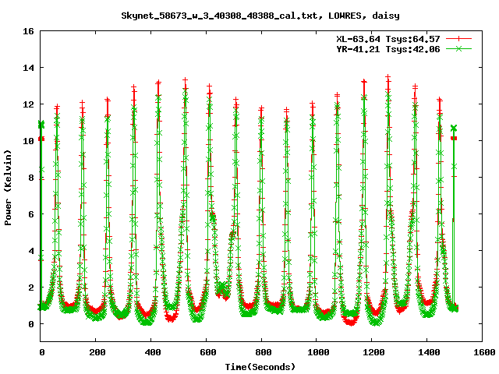Click the Power (Kelvin) axis label
499x374 pixels.
coord(8,188)
